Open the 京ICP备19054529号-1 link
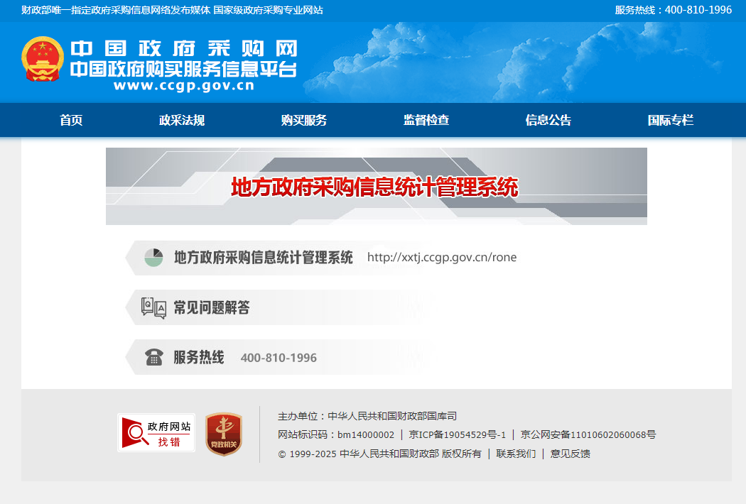This screenshot has height=504, width=746. click(x=458, y=434)
